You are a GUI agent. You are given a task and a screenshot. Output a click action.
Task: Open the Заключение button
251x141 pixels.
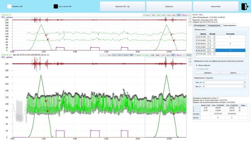[x=216, y=6]
